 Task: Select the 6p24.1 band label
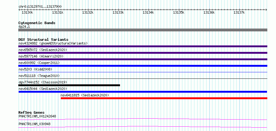pyautogui.click(x=24, y=27)
